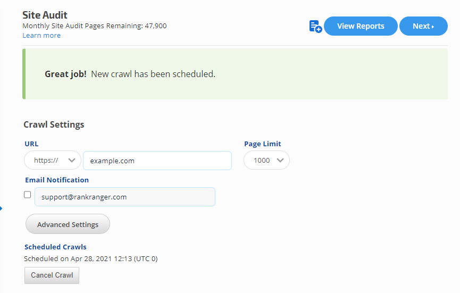Click the add report icon beside View Reports
460x293 pixels.
315,26
